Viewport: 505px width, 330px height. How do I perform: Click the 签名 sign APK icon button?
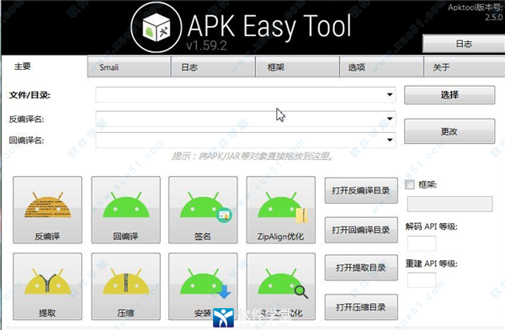[x=203, y=210]
